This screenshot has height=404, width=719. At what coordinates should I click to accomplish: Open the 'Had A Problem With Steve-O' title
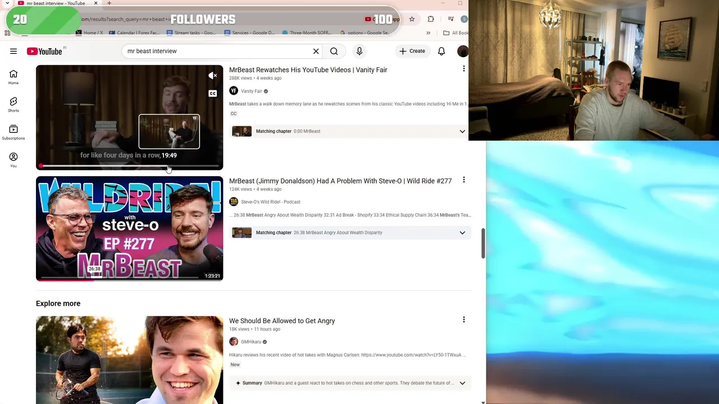(x=340, y=181)
